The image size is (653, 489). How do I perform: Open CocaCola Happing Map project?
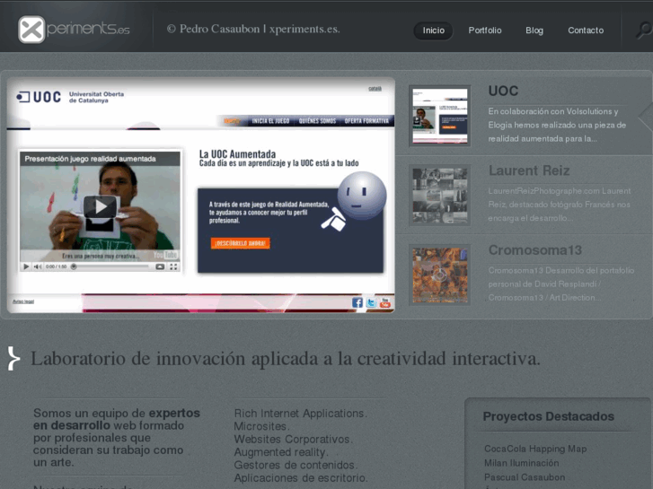click(x=535, y=449)
